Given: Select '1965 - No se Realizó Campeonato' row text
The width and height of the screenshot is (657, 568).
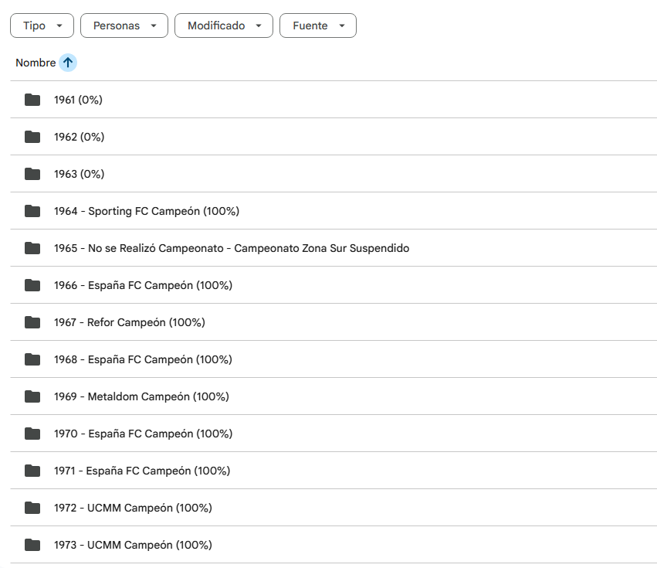Looking at the screenshot, I should [232, 248].
